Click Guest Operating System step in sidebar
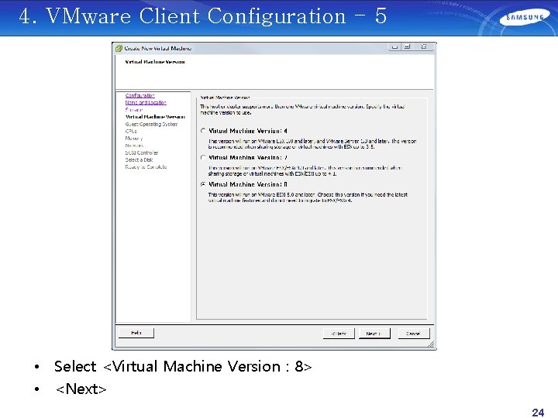The image size is (558, 418). click(x=151, y=124)
